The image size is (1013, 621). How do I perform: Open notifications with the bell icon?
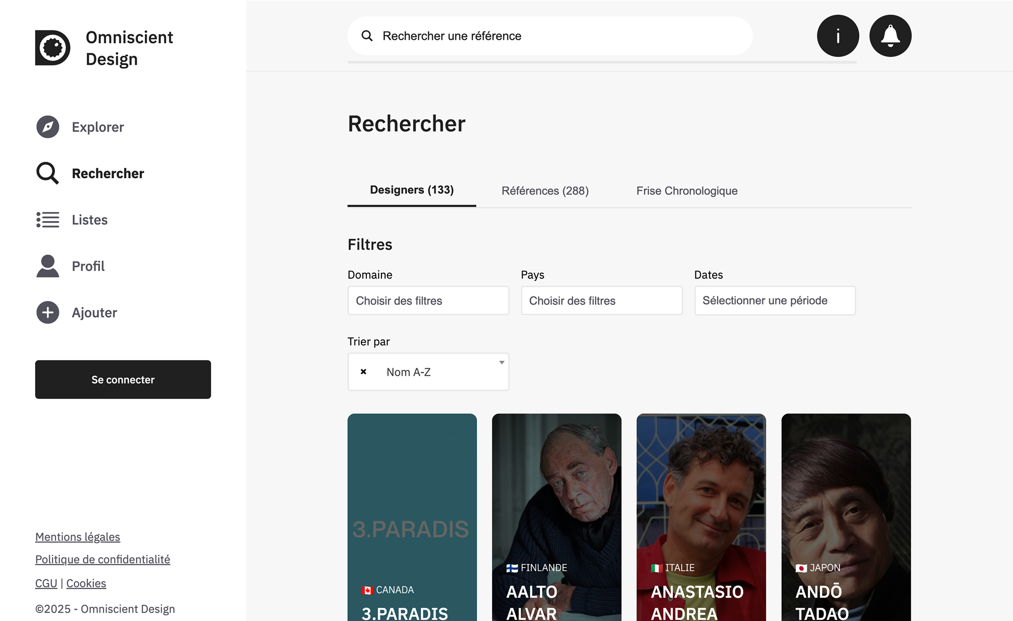click(x=890, y=36)
